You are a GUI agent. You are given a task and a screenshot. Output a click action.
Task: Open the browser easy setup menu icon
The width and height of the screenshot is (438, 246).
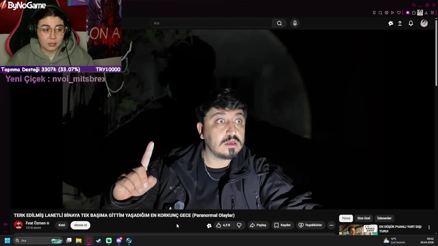[432, 13]
